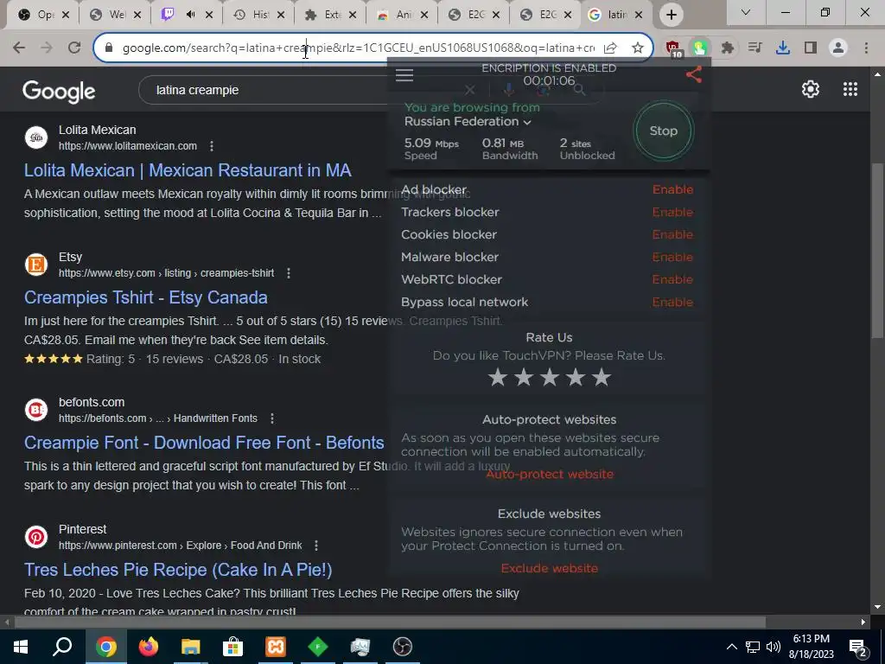The image size is (885, 664).
Task: Click the Auto-protect website link
Action: coord(549,475)
